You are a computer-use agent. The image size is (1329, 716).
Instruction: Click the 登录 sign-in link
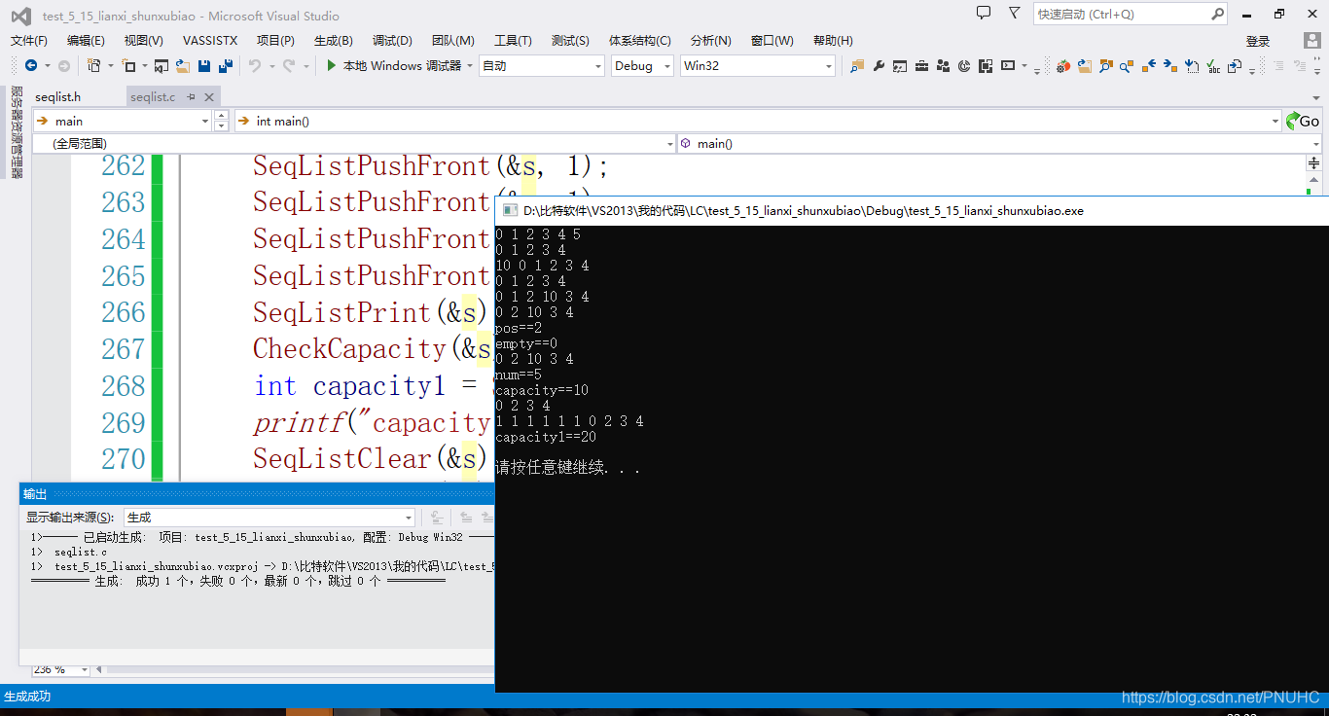1258,41
